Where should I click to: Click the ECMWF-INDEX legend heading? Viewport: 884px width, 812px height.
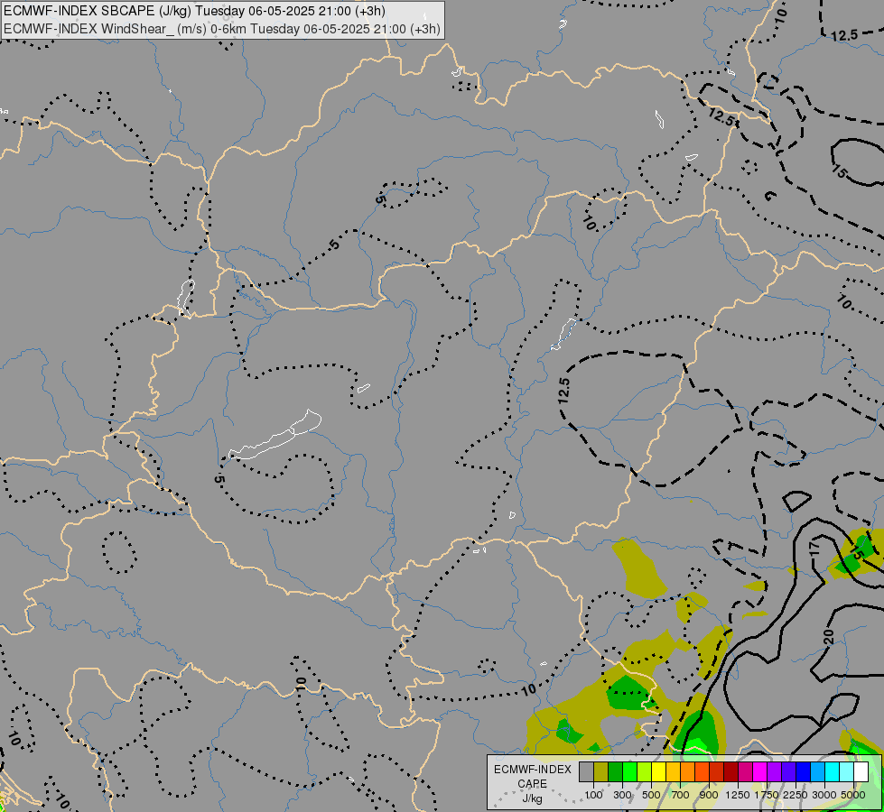pyautogui.click(x=532, y=770)
